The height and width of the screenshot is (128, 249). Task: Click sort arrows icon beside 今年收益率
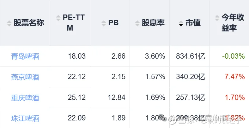point(216,18)
